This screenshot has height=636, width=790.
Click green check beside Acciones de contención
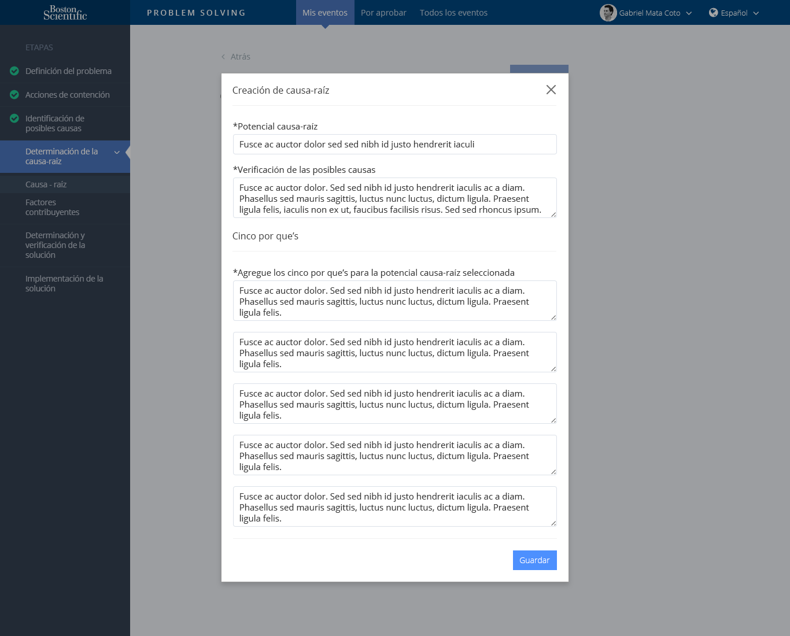[x=14, y=95]
